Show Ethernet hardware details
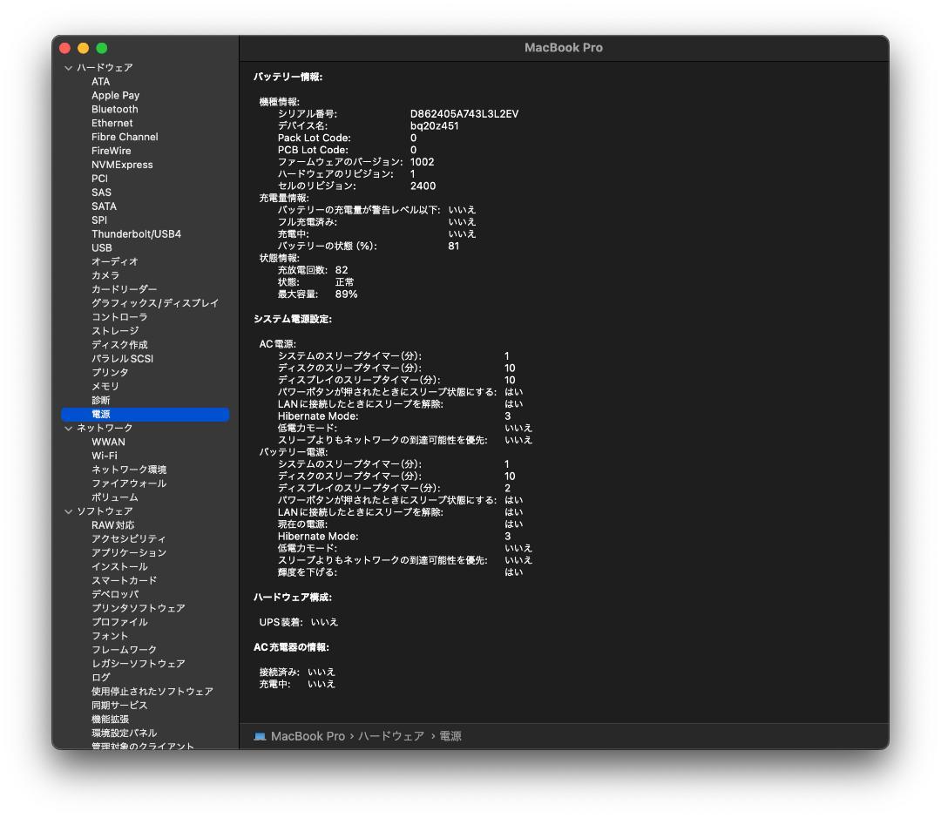The height and width of the screenshot is (818, 941). coord(112,123)
